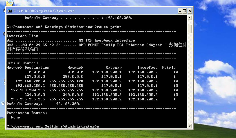
Task: Click the title bar text C:\WINDOWS\system32\cmd.exe
Action: [44, 11]
